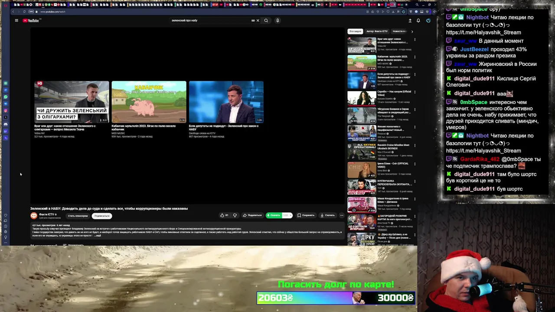The image size is (555, 312).
Task: Open sidebar video 'Враг или друг: какие отношения'
Action: 379,45
